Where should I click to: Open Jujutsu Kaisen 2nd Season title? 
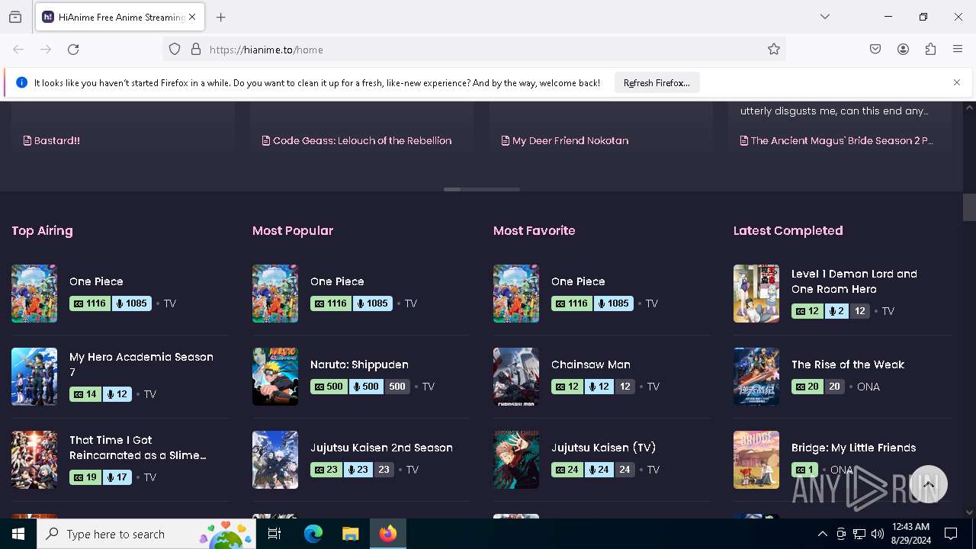tap(381, 448)
